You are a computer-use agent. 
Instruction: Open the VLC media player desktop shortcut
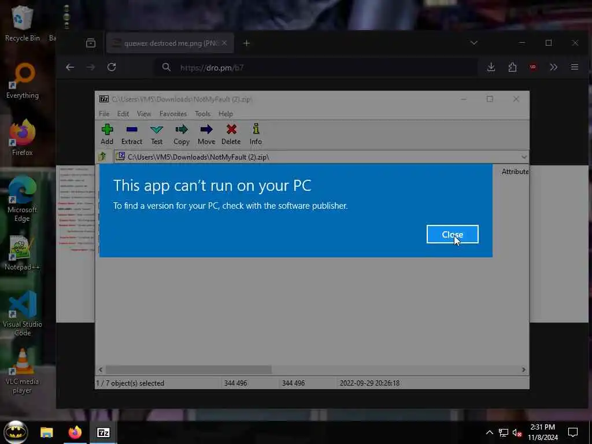pyautogui.click(x=23, y=371)
